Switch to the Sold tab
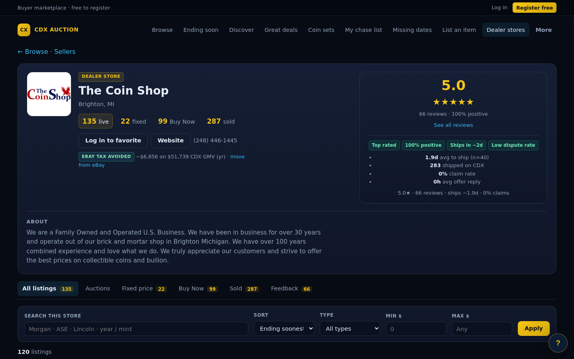 tap(244, 288)
